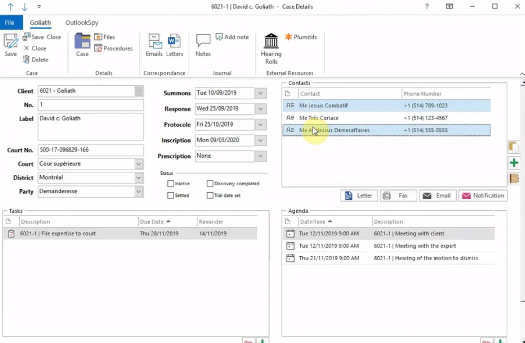This screenshot has height=343, width=525.
Task: Toggle the Discovery completed checkbox
Action: 210,184
